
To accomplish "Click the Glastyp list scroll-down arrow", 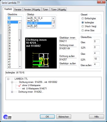I will click(53, 26).
